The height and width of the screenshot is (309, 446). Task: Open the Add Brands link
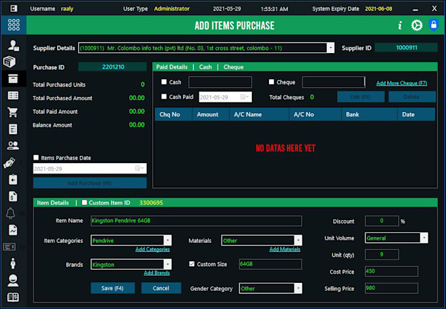coord(157,272)
